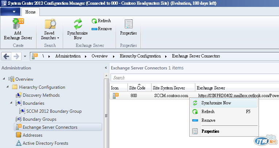
Task: Expand the arrow after breadcrumb root backslash
Action: (x=49, y=56)
